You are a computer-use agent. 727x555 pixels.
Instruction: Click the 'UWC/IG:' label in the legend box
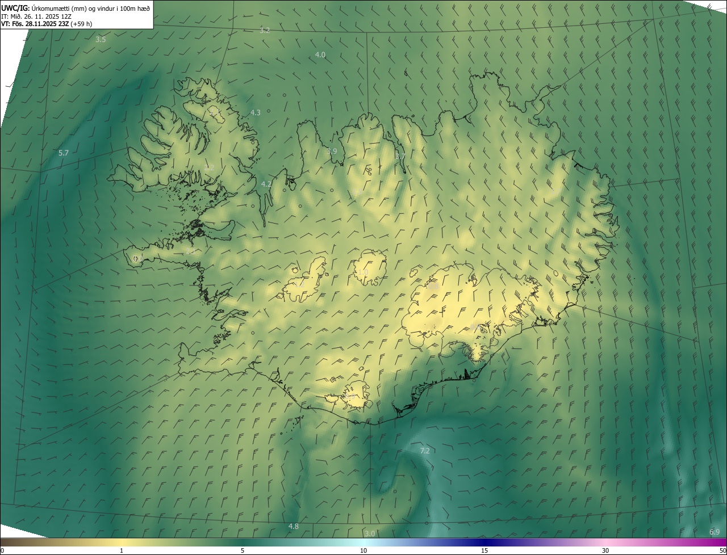[x=16, y=8]
